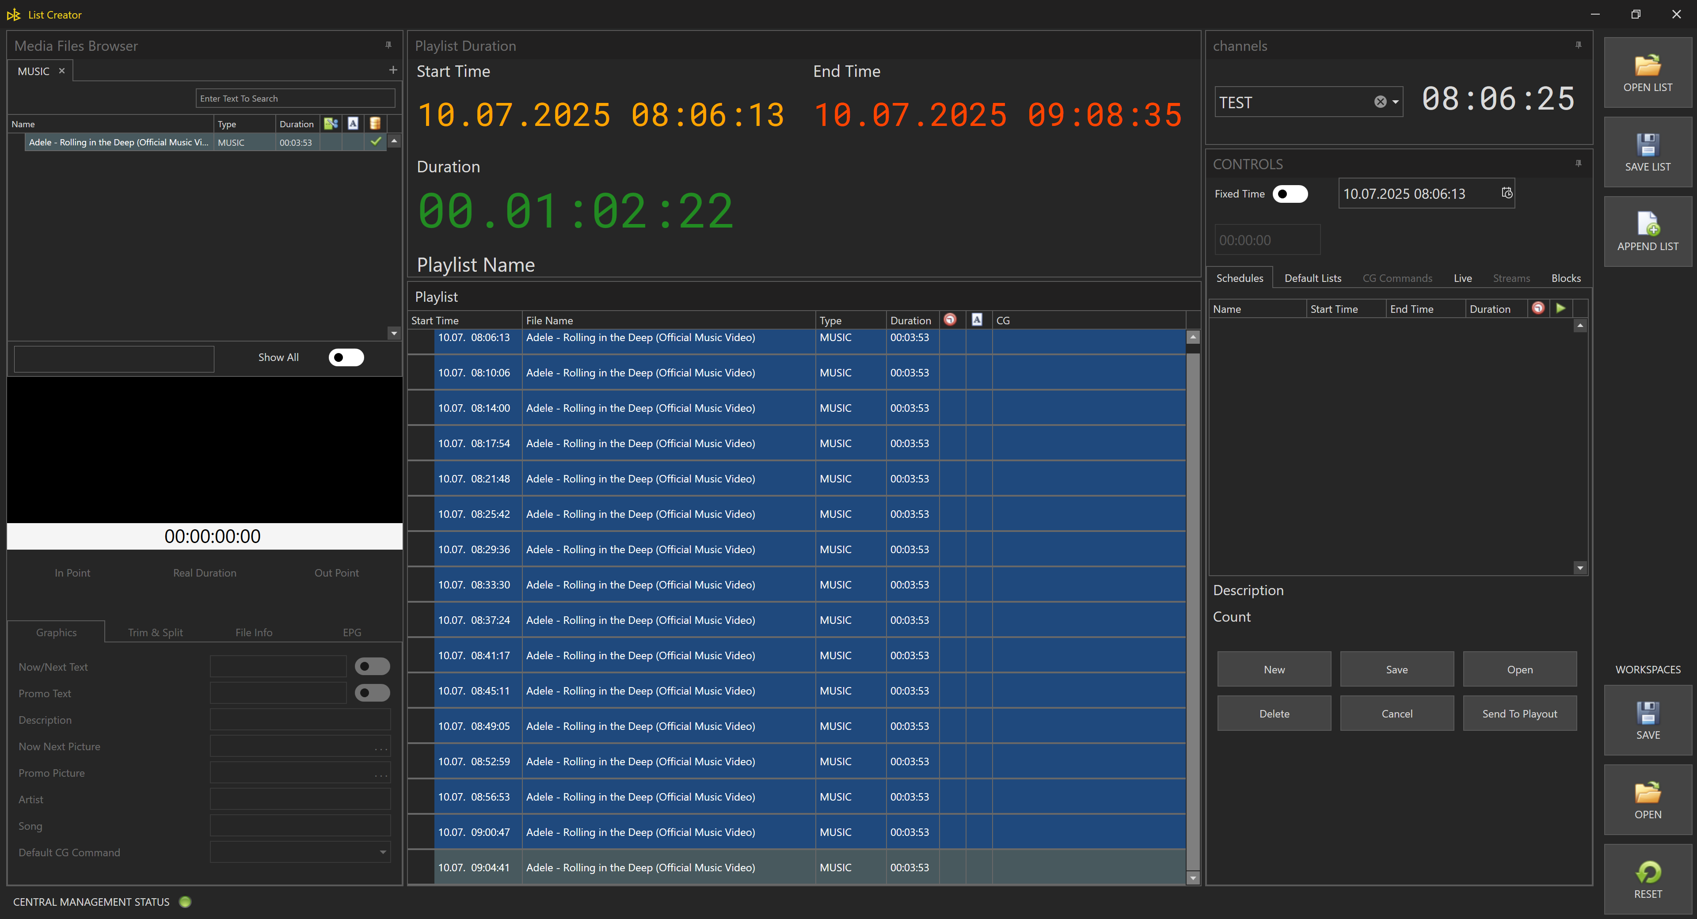Click the New schedule button
The height and width of the screenshot is (919, 1697).
(x=1274, y=669)
